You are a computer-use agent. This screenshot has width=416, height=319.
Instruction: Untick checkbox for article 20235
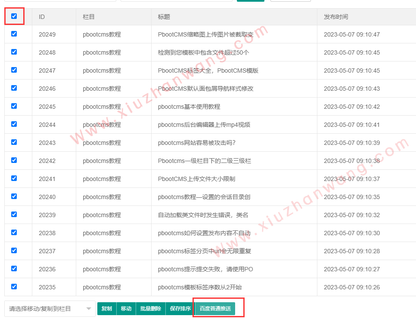point(14,287)
